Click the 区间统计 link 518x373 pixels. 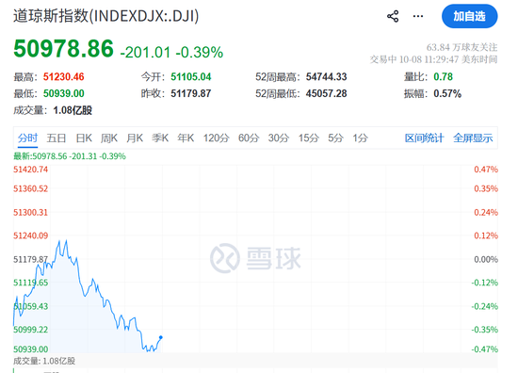point(424,138)
